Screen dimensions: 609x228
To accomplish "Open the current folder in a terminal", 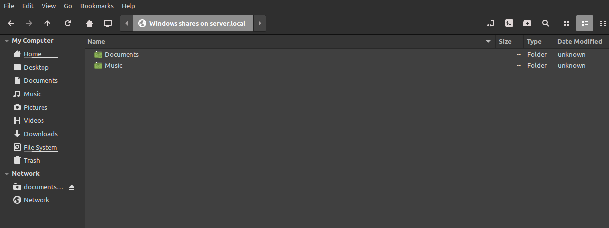I will 509,23.
